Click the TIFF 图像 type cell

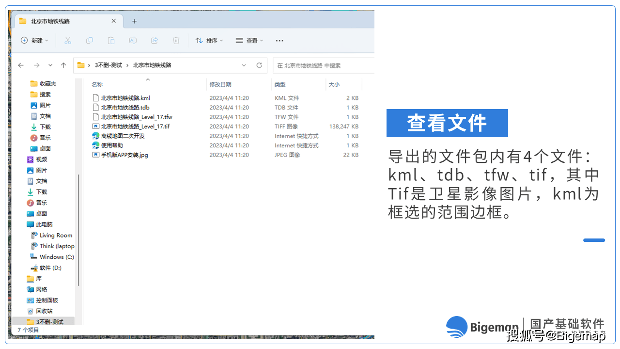286,127
